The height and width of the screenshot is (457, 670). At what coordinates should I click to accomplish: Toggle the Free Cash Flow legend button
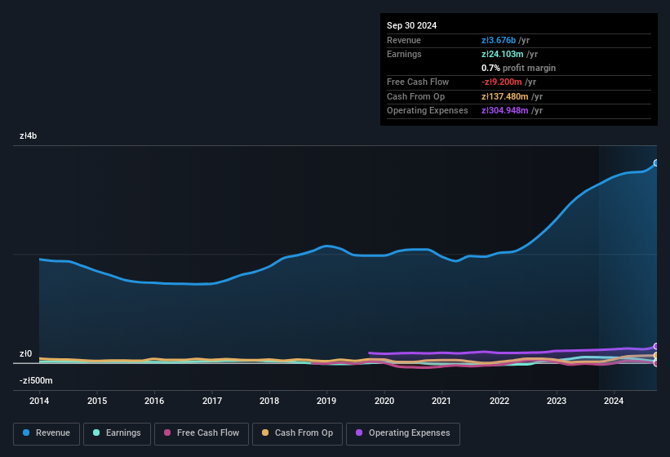(202, 433)
